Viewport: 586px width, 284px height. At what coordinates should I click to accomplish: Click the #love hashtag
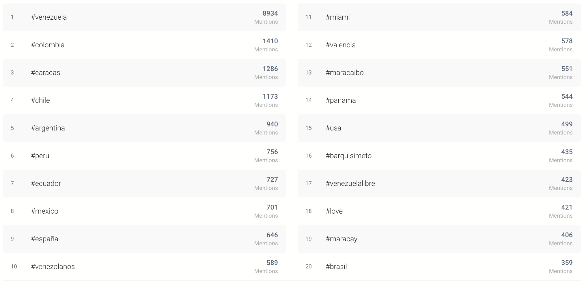(x=334, y=211)
